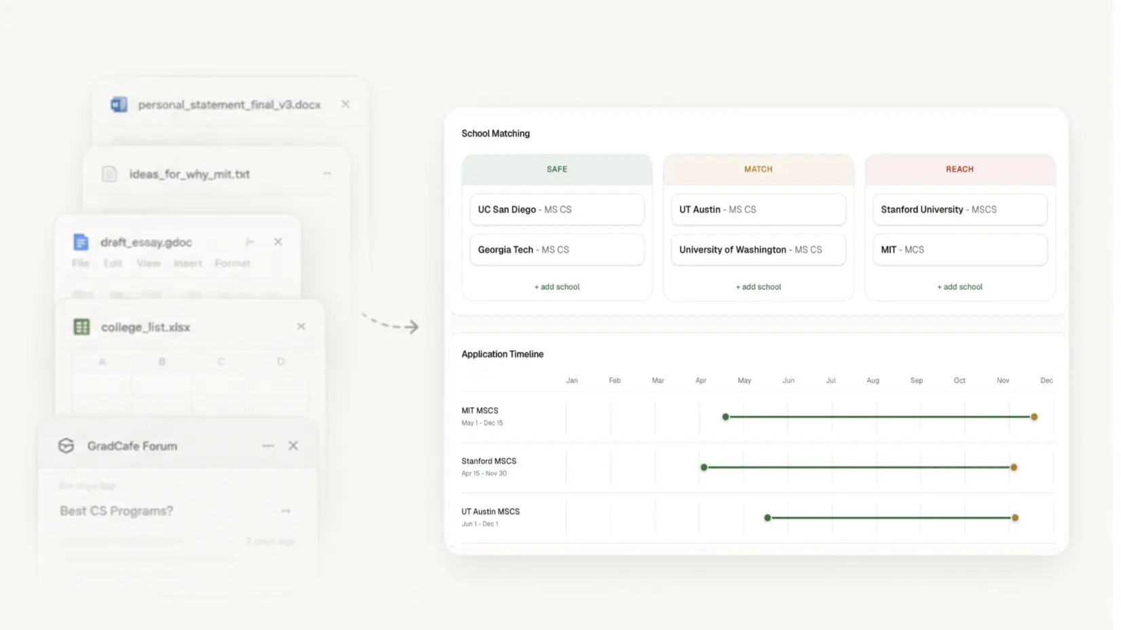The height and width of the screenshot is (630, 1121).
Task: Click the GradCafe Forum window title
Action: point(132,446)
